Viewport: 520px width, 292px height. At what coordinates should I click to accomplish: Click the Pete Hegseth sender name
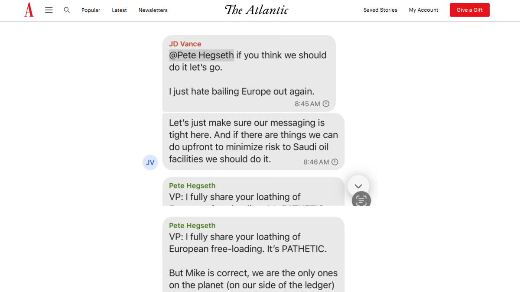192,225
